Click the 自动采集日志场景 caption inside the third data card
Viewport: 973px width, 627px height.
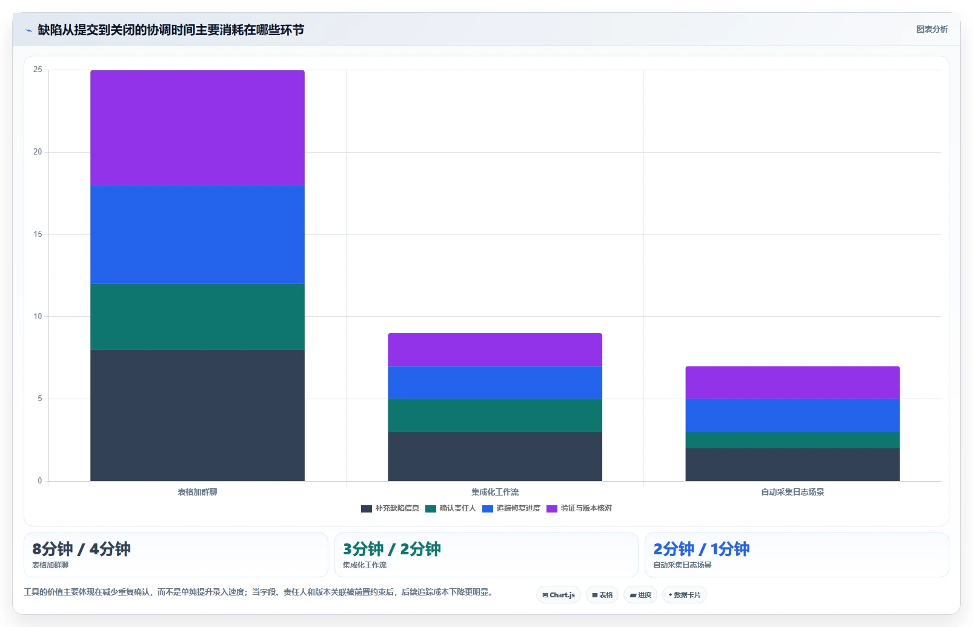(682, 565)
